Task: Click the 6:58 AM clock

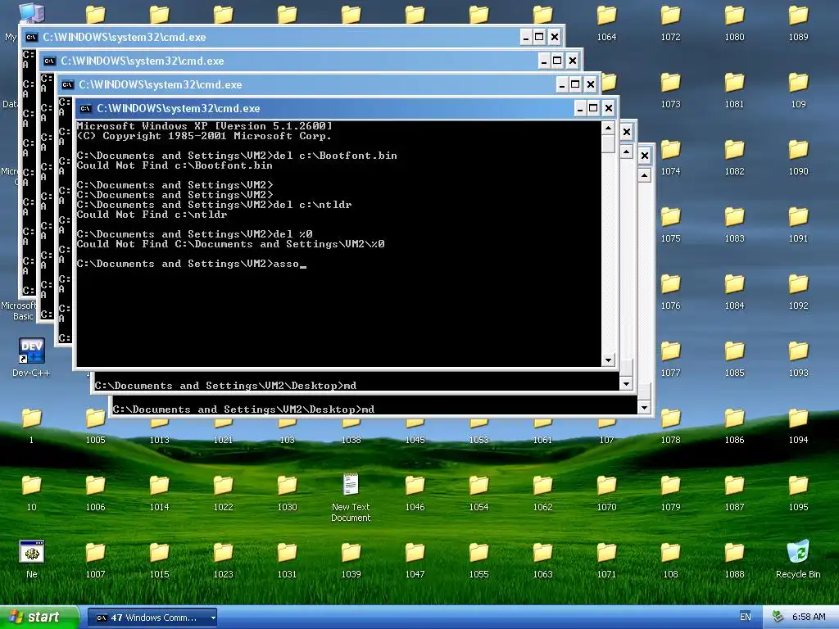Action: click(x=809, y=618)
